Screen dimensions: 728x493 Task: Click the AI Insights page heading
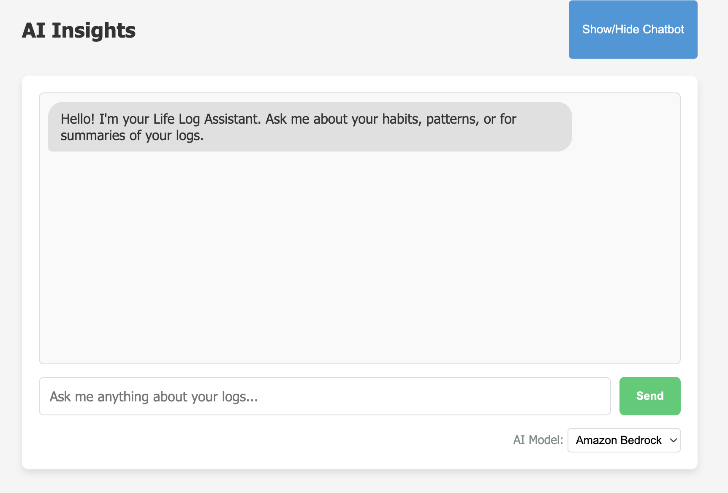click(x=79, y=30)
